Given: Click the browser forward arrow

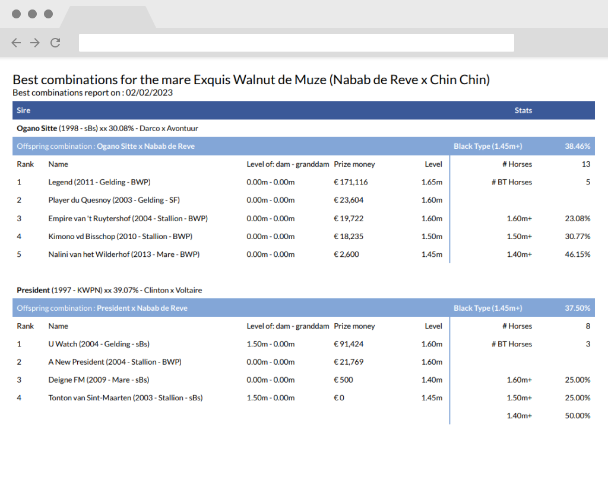Looking at the screenshot, I should point(35,43).
